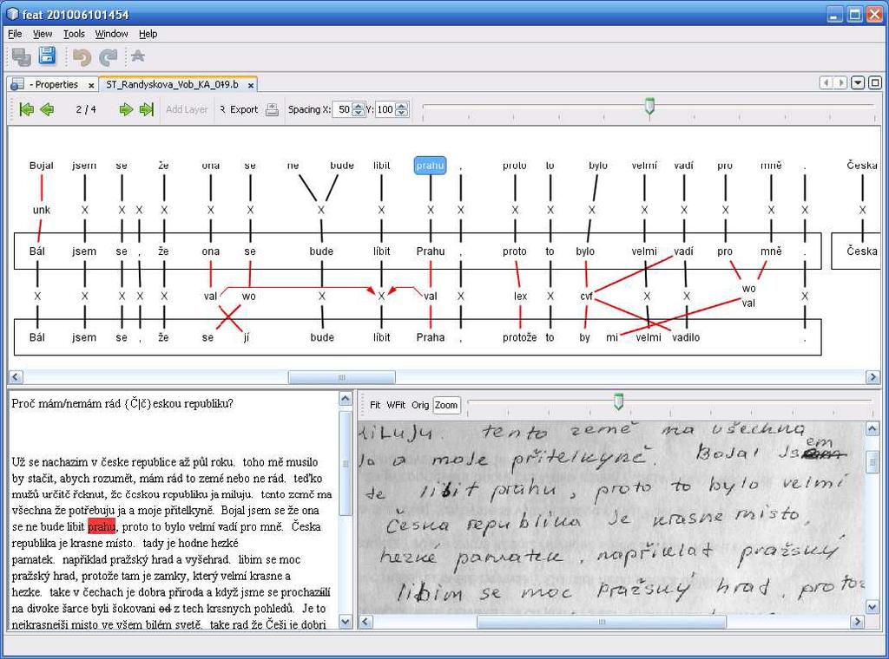Click the 'Praha' word in bottom layer
The height and width of the screenshot is (659, 889).
(431, 337)
